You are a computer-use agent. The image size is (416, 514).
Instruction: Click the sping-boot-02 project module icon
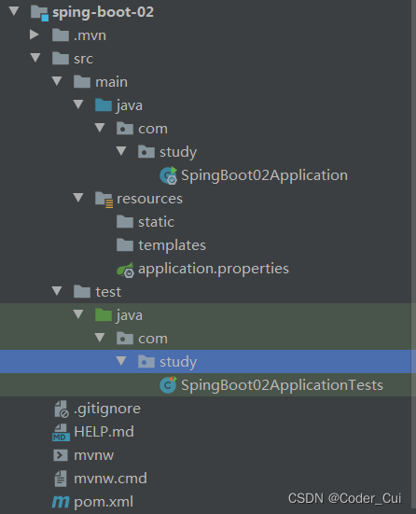click(x=40, y=13)
